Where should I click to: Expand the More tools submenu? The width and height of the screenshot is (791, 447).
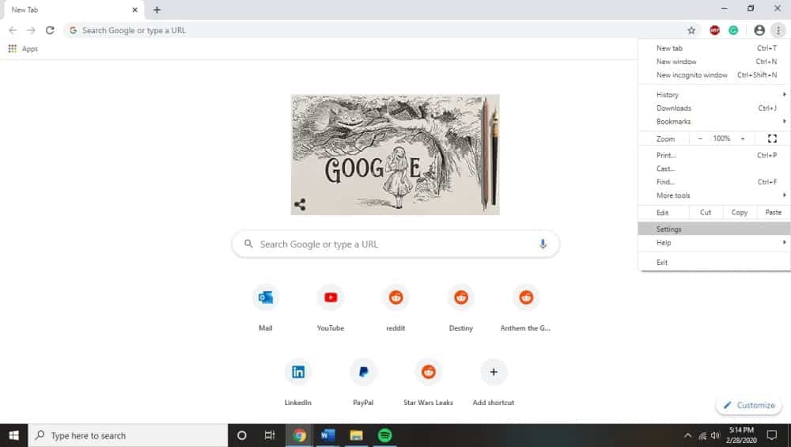714,195
